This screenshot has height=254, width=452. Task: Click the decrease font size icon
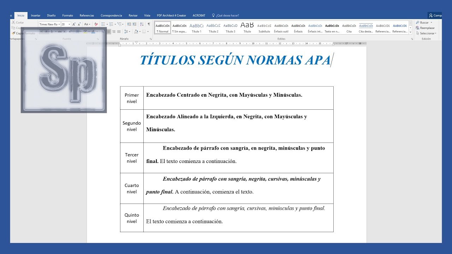coord(79,24)
